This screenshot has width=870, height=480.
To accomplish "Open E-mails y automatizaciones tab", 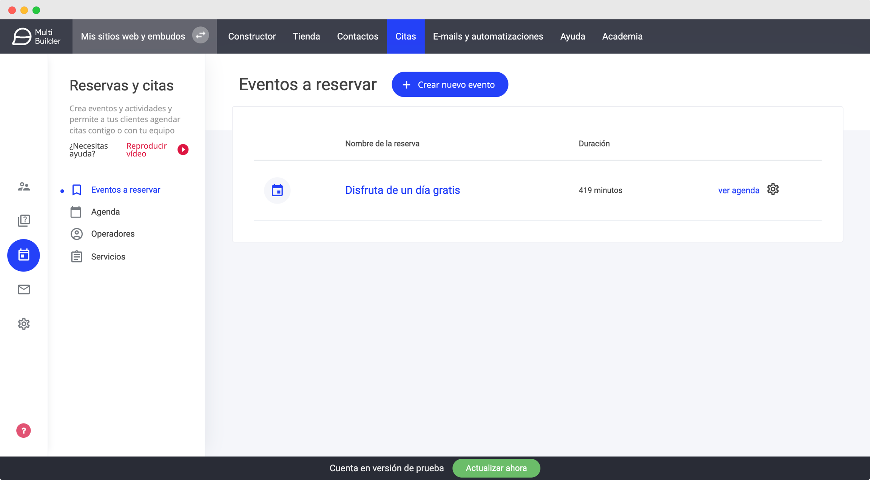I will [488, 37].
